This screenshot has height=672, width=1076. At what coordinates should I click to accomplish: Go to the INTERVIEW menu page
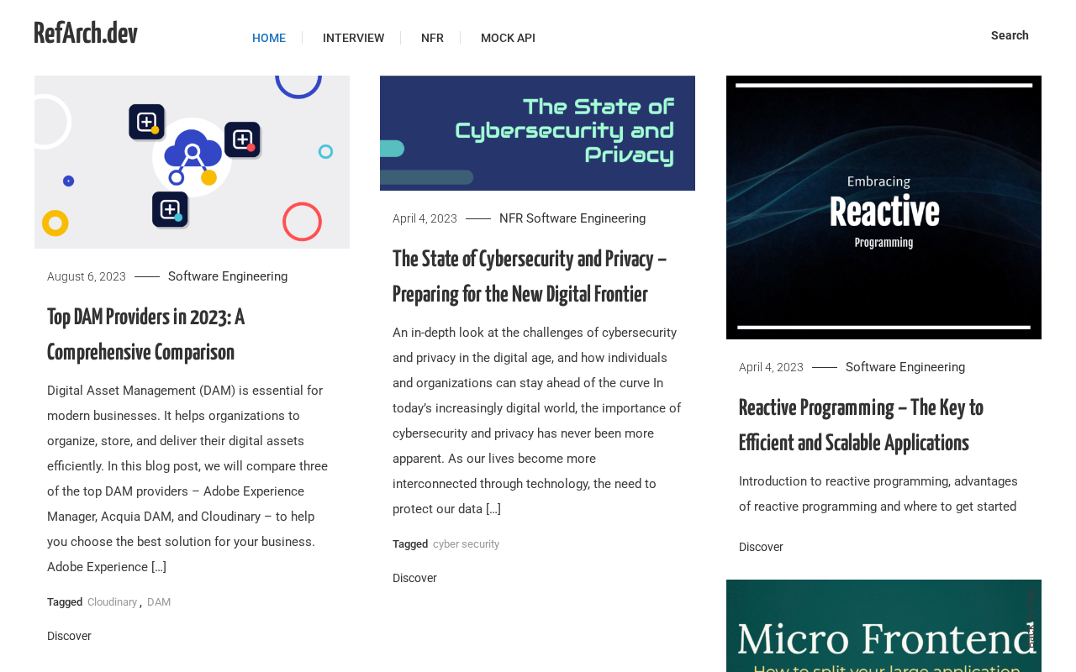[x=353, y=38]
